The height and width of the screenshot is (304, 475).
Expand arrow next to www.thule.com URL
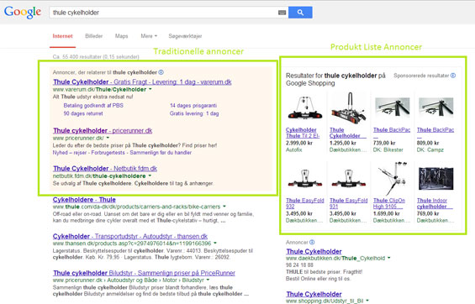224,207
